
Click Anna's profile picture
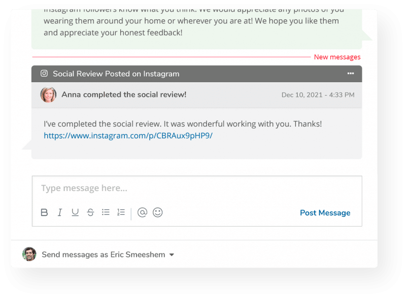coord(49,95)
